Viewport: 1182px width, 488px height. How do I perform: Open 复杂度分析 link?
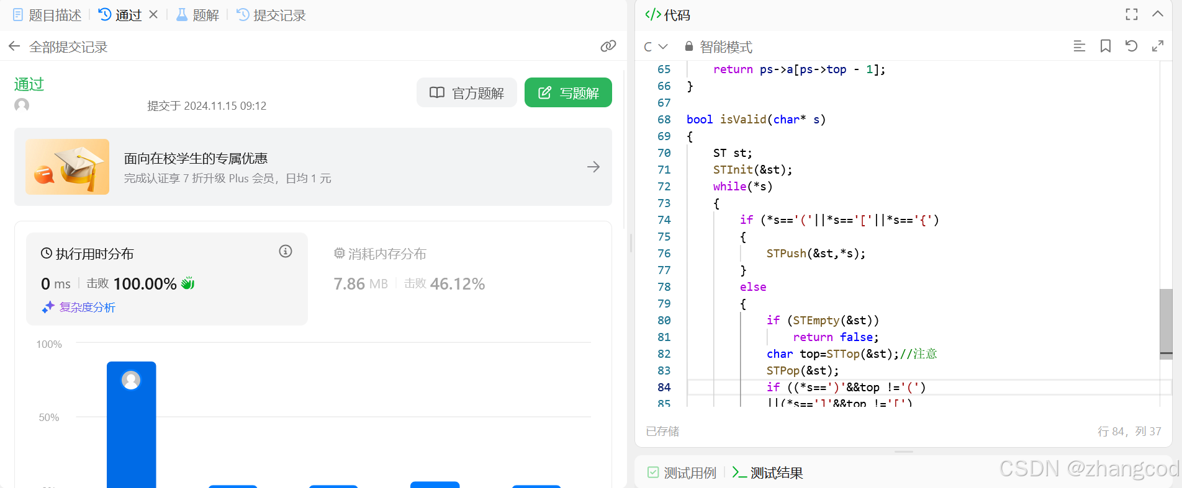point(79,307)
